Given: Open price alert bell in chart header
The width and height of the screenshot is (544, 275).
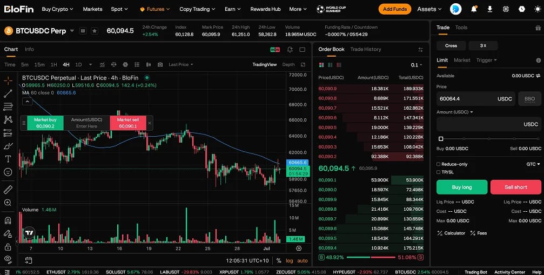Looking at the screenshot, I should 290,50.
